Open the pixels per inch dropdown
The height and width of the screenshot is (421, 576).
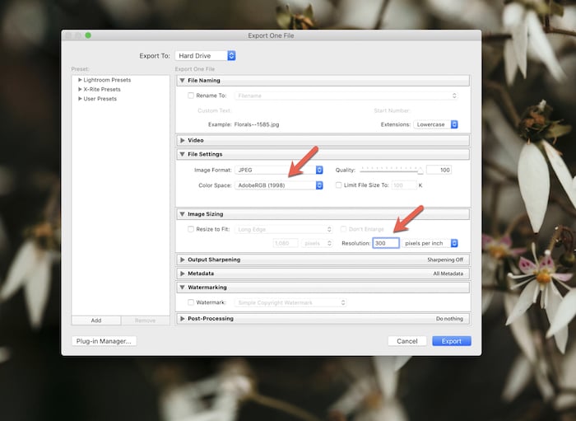(430, 243)
